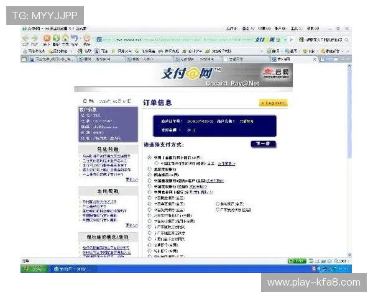This screenshot has height=298, width=373.
Task: Click the tab list icon left of tabs
Action: tap(24, 59)
